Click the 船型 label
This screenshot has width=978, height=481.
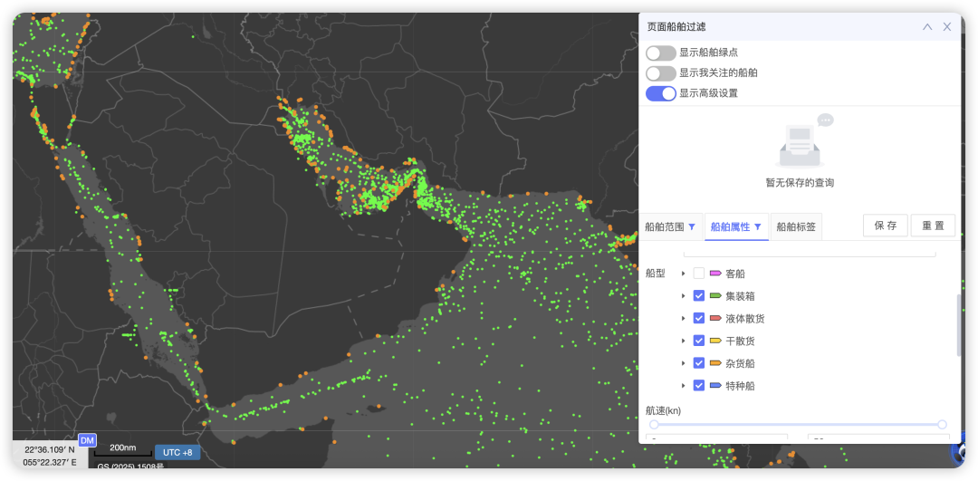pyautogui.click(x=656, y=274)
